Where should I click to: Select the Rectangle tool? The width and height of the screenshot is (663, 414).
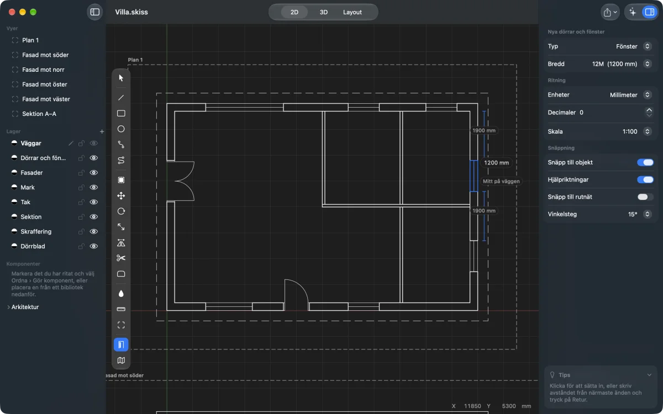(121, 113)
